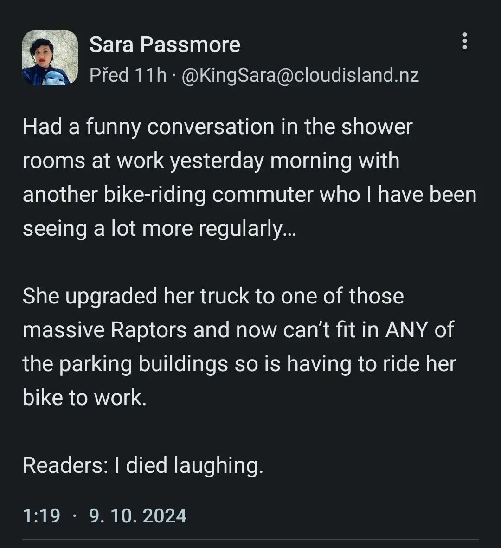This screenshot has width=501, height=548.
Task: Click the 'Před 11h' relative timestamp
Action: point(128,75)
